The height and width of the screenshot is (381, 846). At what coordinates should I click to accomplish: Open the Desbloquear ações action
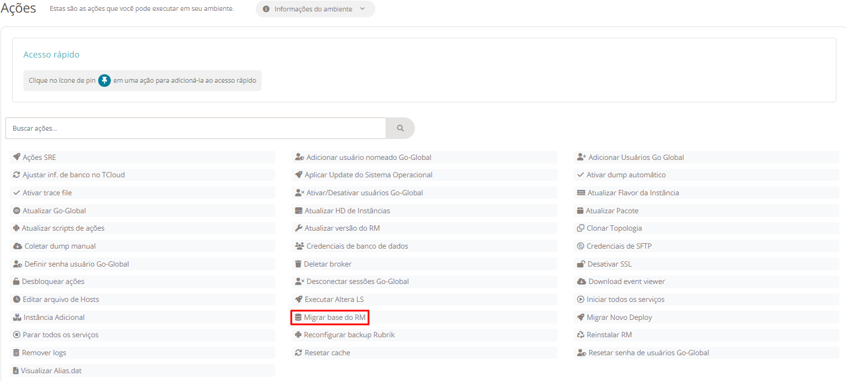(x=142, y=282)
